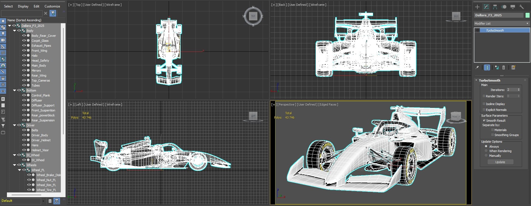The image size is (531, 206).
Task: Check Separate by Materials option
Action: click(x=492, y=130)
